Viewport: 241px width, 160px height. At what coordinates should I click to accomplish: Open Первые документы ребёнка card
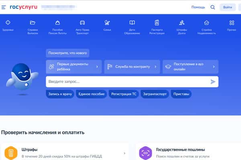pyautogui.click(x=74, y=67)
